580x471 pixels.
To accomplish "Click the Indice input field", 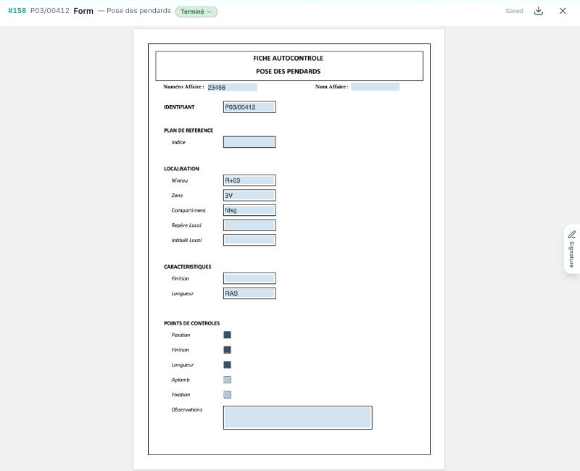I will (x=249, y=142).
